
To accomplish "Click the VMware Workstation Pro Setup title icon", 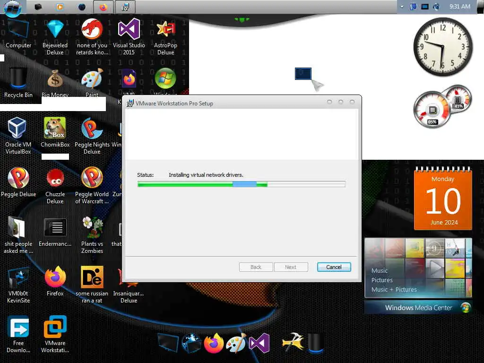I will (x=130, y=103).
